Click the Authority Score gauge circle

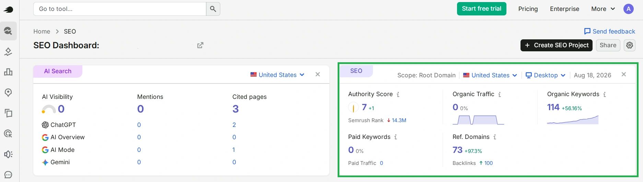pyautogui.click(x=353, y=108)
